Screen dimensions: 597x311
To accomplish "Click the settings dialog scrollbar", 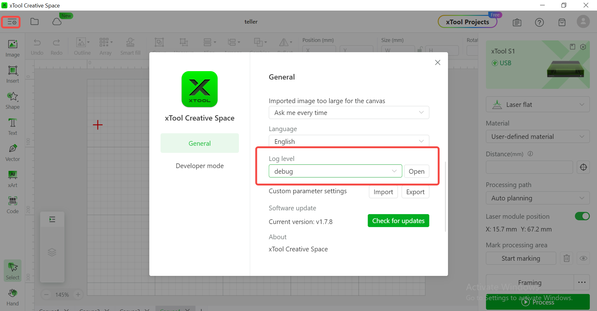I will tap(445, 196).
